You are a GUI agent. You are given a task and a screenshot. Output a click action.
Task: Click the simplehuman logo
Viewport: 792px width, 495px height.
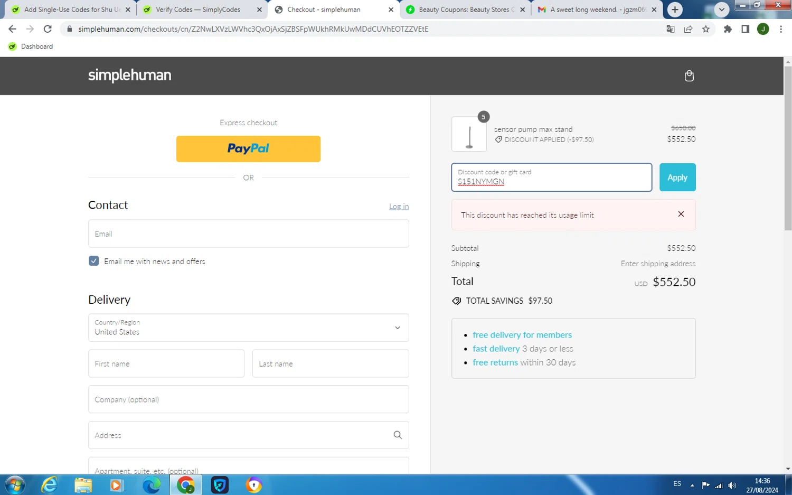[x=129, y=76]
